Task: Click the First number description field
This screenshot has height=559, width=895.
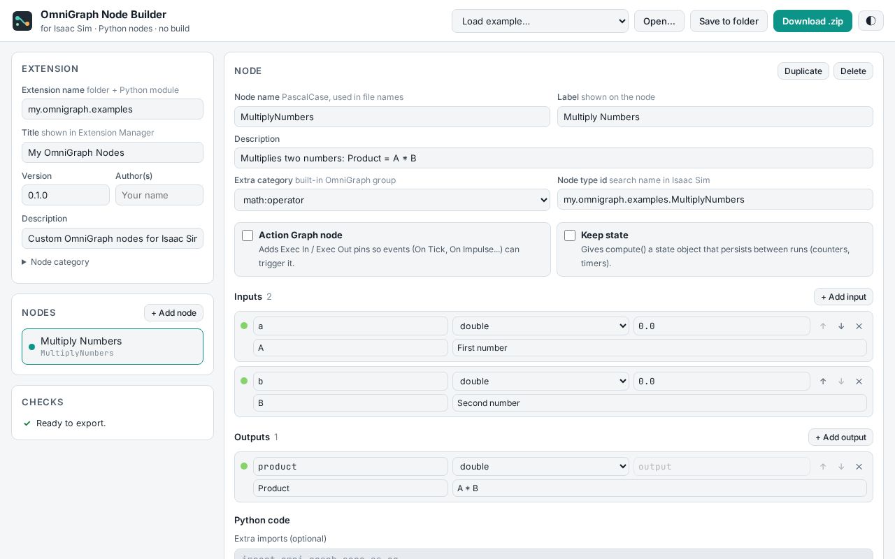Action: (x=659, y=348)
